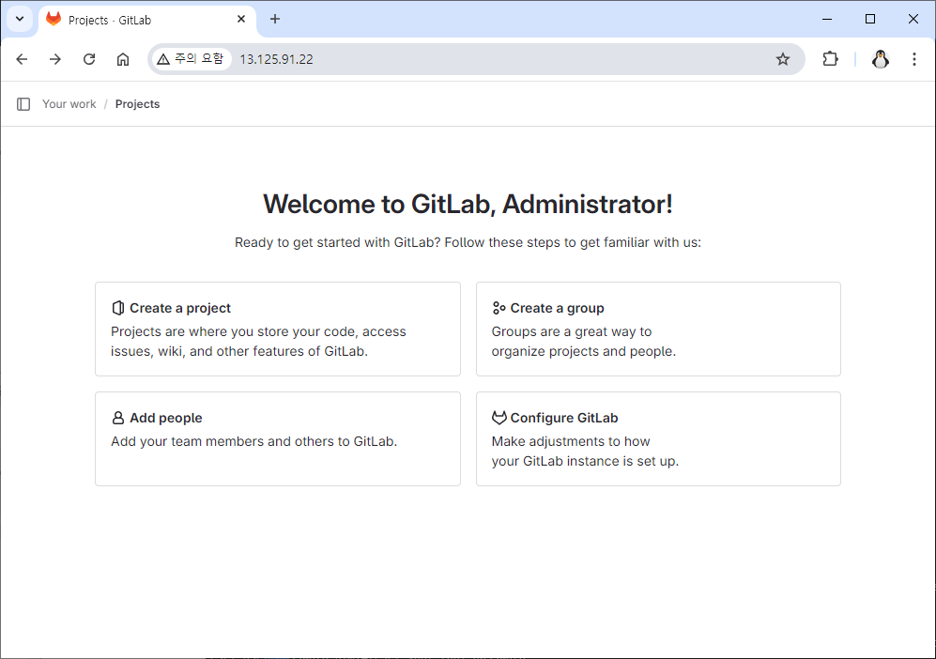Click 'Make adjustments to how' description
The height and width of the screenshot is (659, 936).
coord(585,452)
